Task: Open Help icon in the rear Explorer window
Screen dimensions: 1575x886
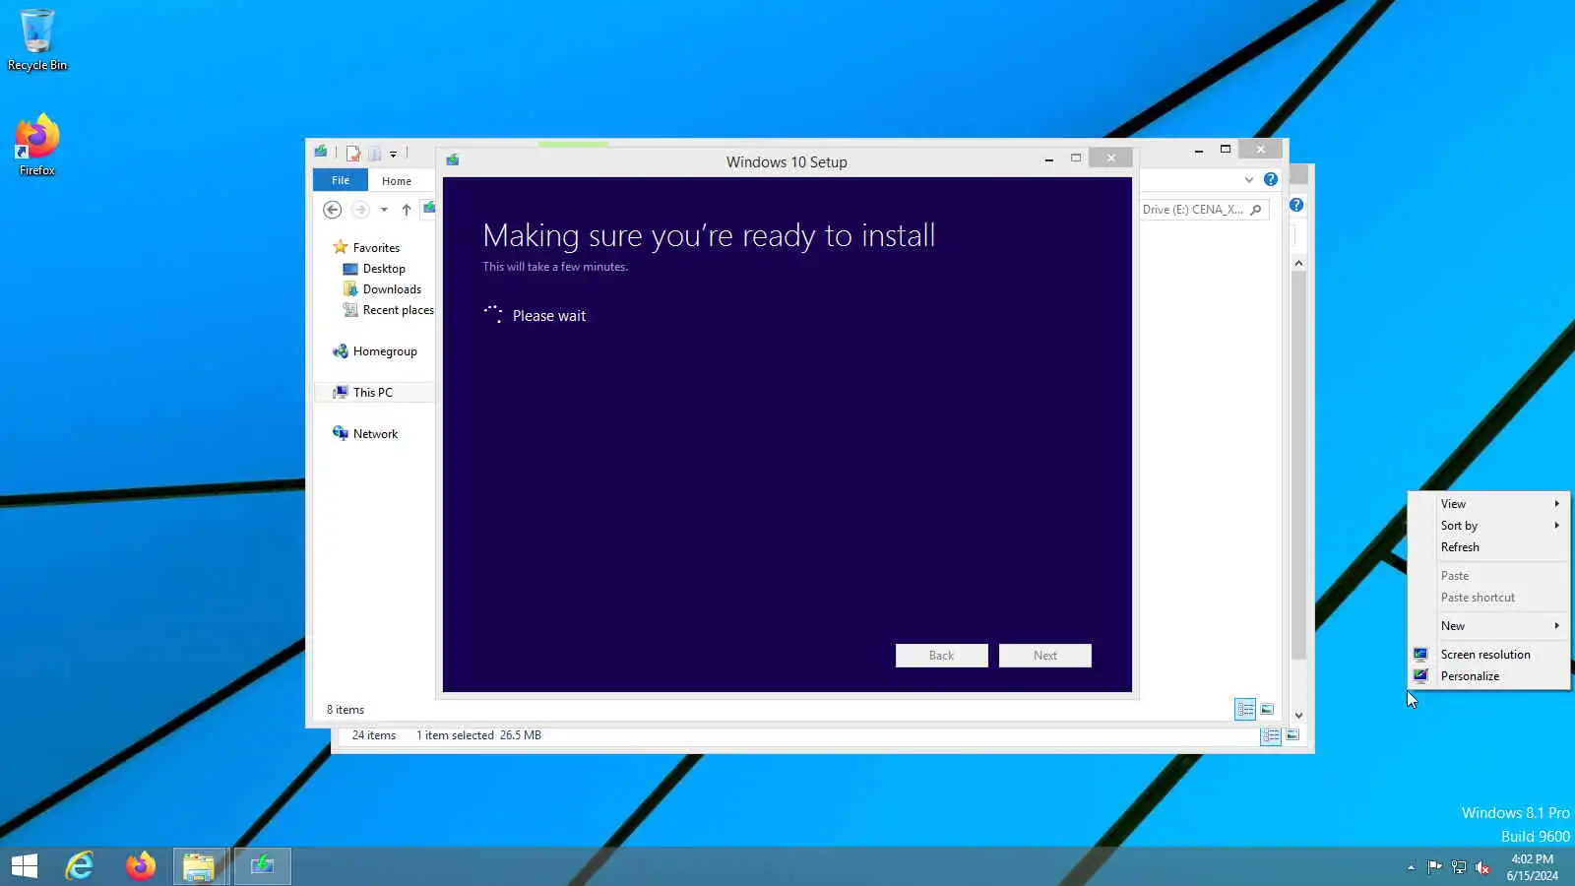Action: [1296, 205]
